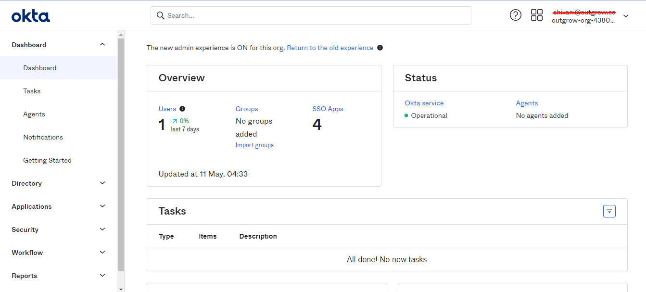Open the Users link in Overview
Screen dimensions: 646x292
[x=167, y=109]
